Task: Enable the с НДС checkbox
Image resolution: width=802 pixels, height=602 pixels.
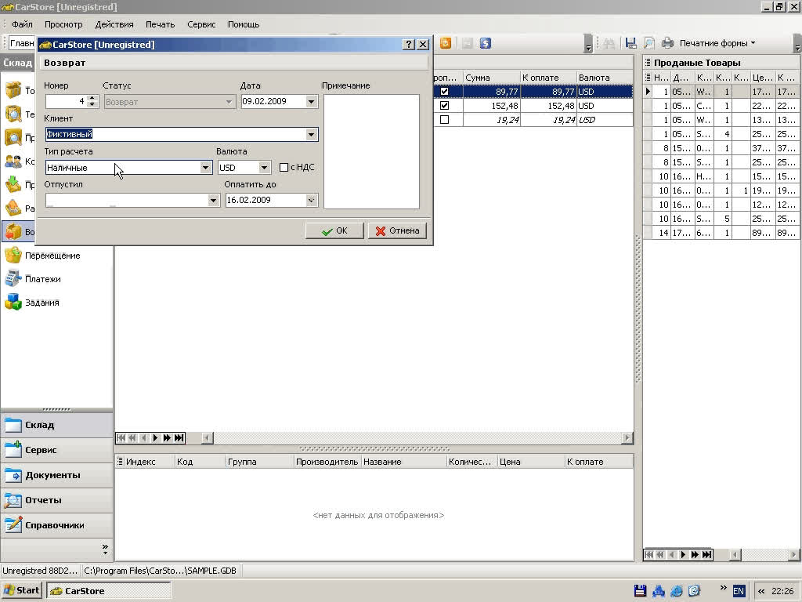Action: tap(284, 168)
